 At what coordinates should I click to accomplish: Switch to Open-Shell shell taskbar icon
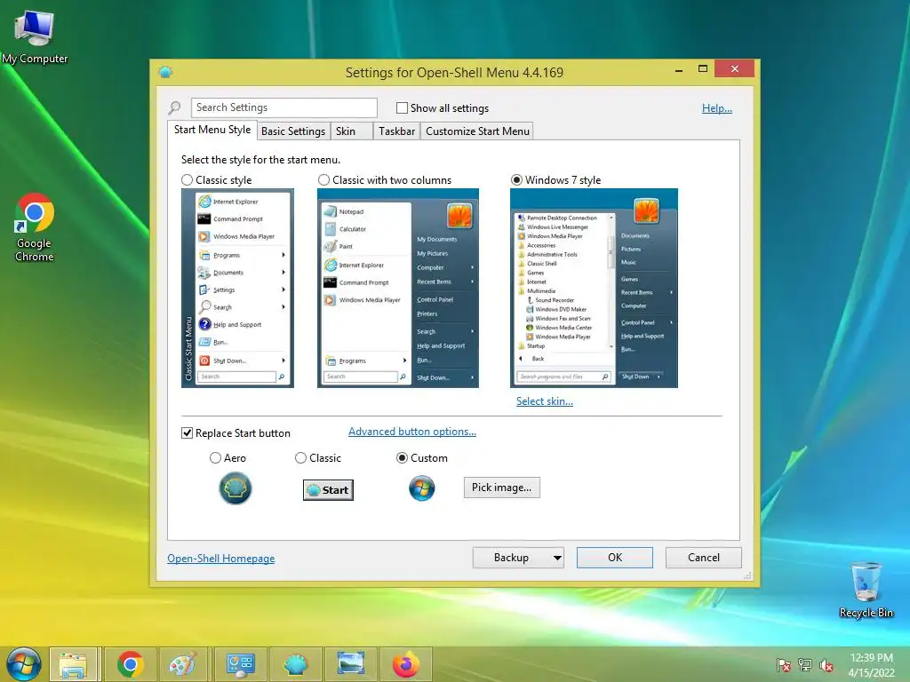[295, 664]
